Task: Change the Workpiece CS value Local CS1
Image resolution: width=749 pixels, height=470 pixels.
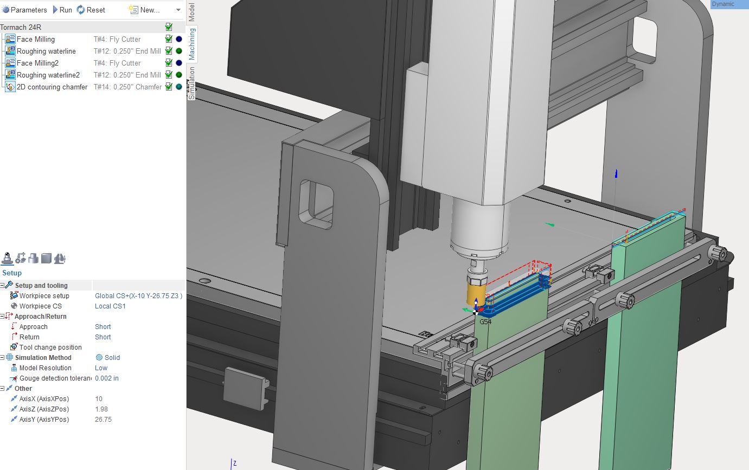Action: click(110, 306)
